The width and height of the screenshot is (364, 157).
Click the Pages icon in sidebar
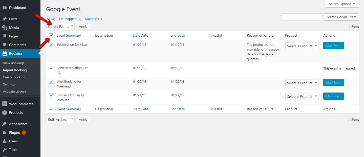coord(5,36)
